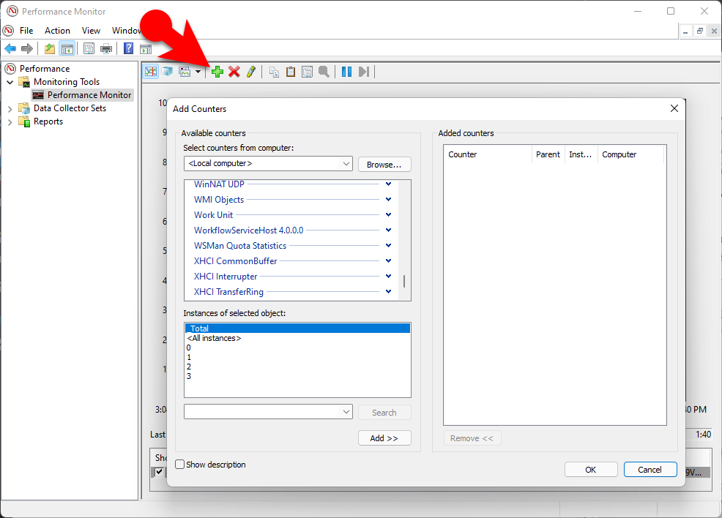Select the Performance root tree node
722x518 pixels.
point(45,69)
